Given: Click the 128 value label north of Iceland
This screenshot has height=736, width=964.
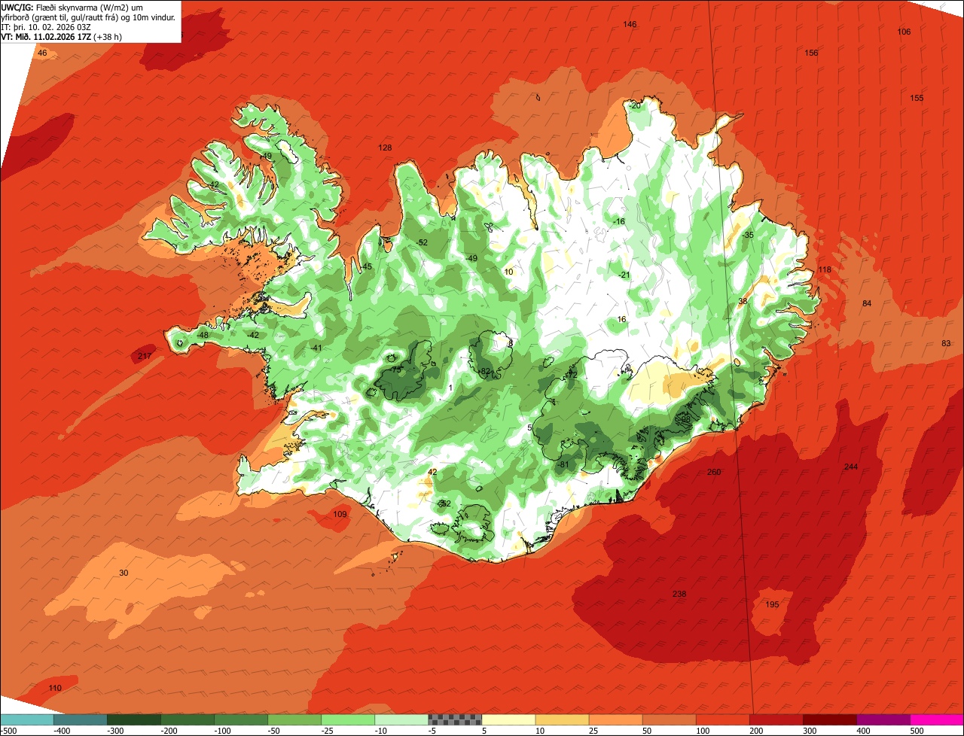Looking at the screenshot, I should click(385, 148).
